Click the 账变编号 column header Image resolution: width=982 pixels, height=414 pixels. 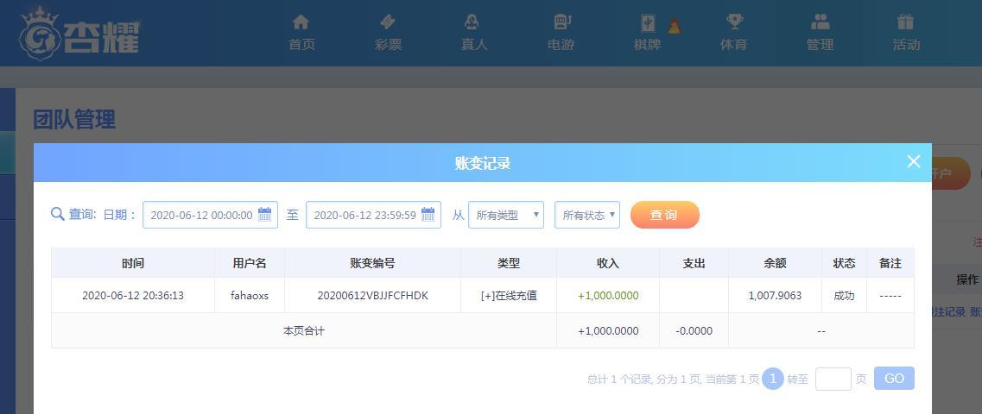372,263
